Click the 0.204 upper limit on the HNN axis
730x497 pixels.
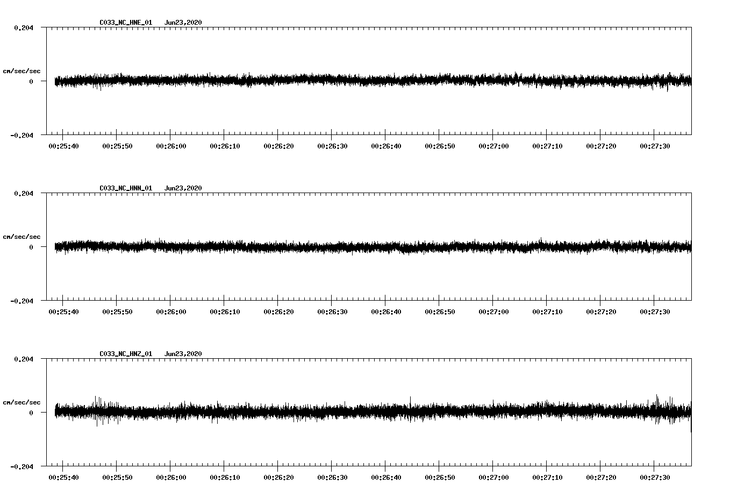(24, 193)
